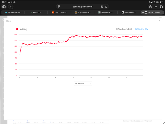Close the Garmin Connect tab
Viewport: 165px width, 124px height.
(143, 12)
